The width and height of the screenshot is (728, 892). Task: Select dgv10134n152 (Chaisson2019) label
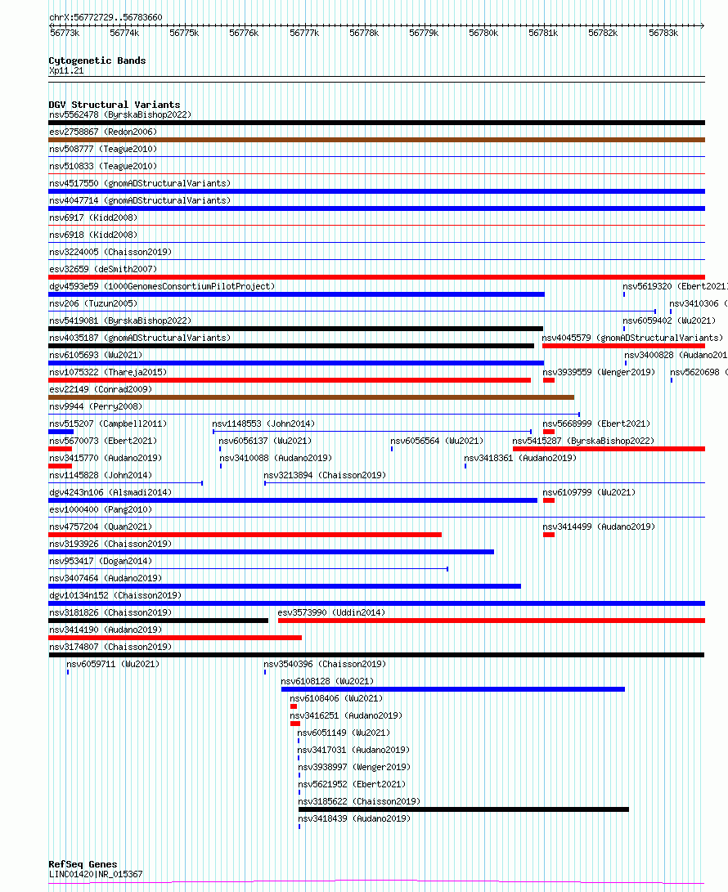point(115,595)
